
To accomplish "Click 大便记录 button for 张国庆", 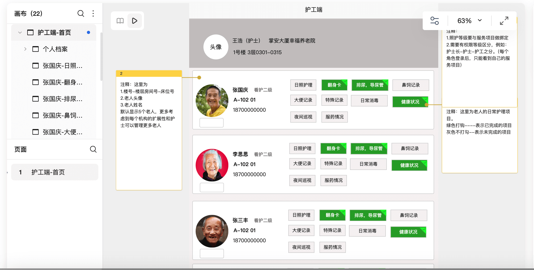I will [x=303, y=100].
